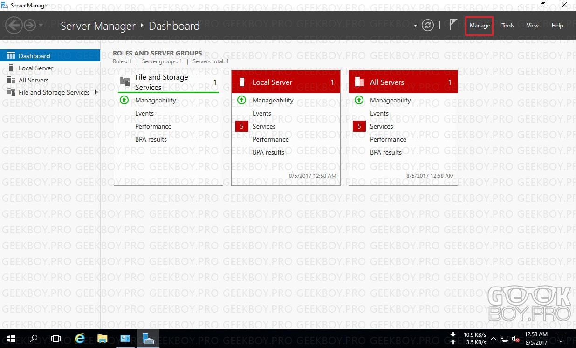Open the dropdown arrow left of Refresh

point(415,26)
